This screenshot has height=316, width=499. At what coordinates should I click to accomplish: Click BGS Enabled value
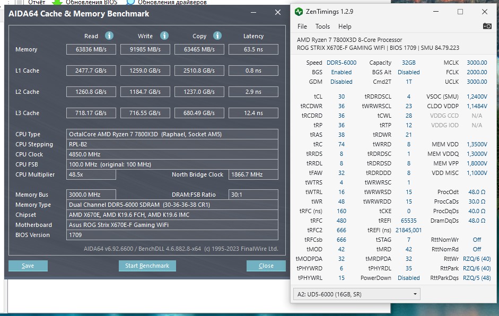[x=342, y=72]
